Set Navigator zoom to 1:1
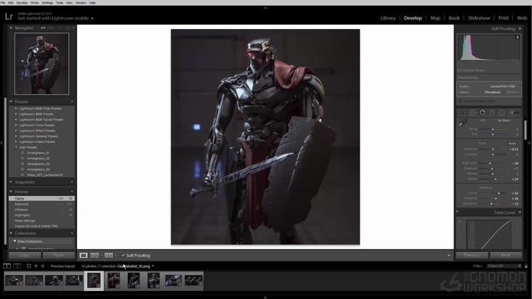This screenshot has height=299, width=532. 60,28
